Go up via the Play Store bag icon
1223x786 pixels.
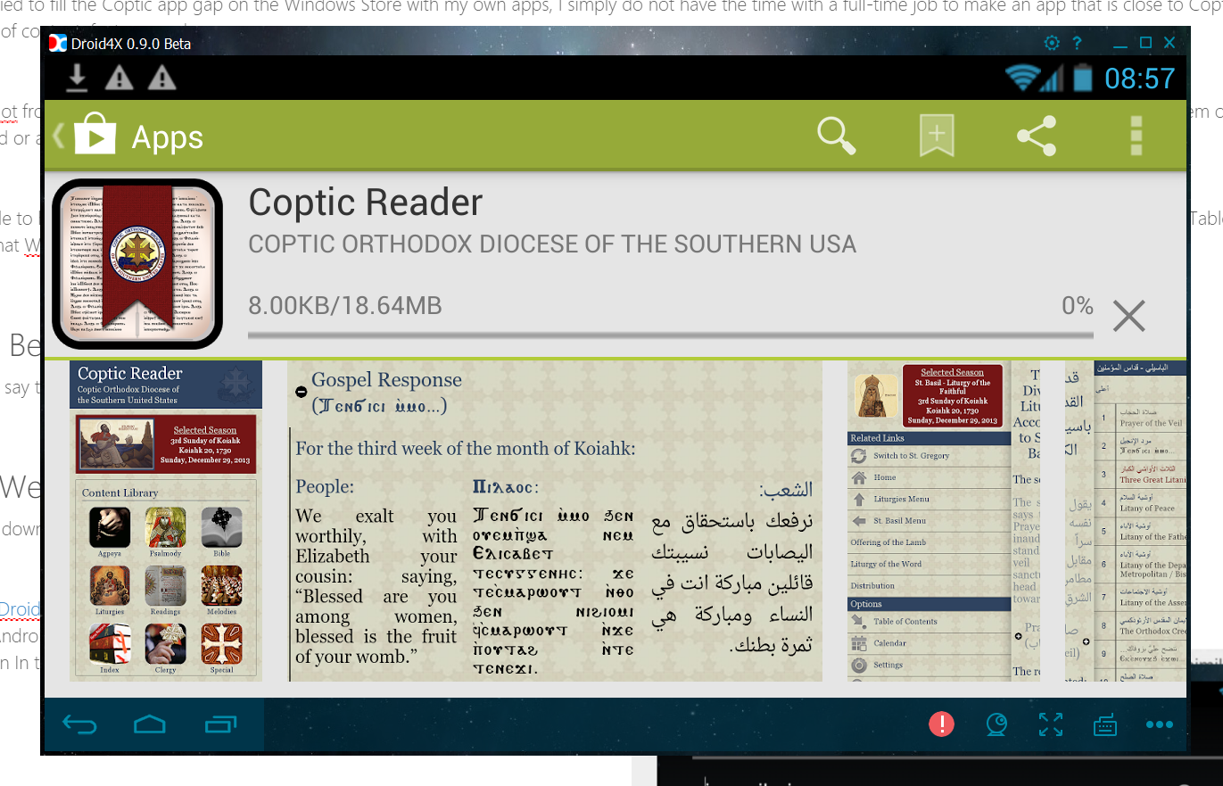(x=95, y=137)
